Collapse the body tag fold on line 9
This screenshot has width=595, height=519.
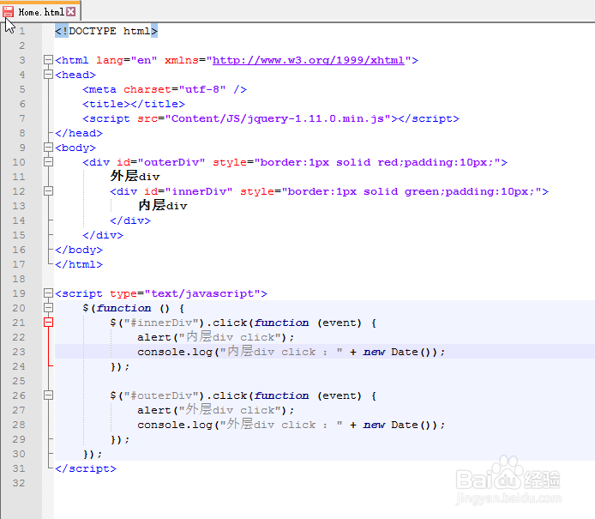tap(48, 148)
